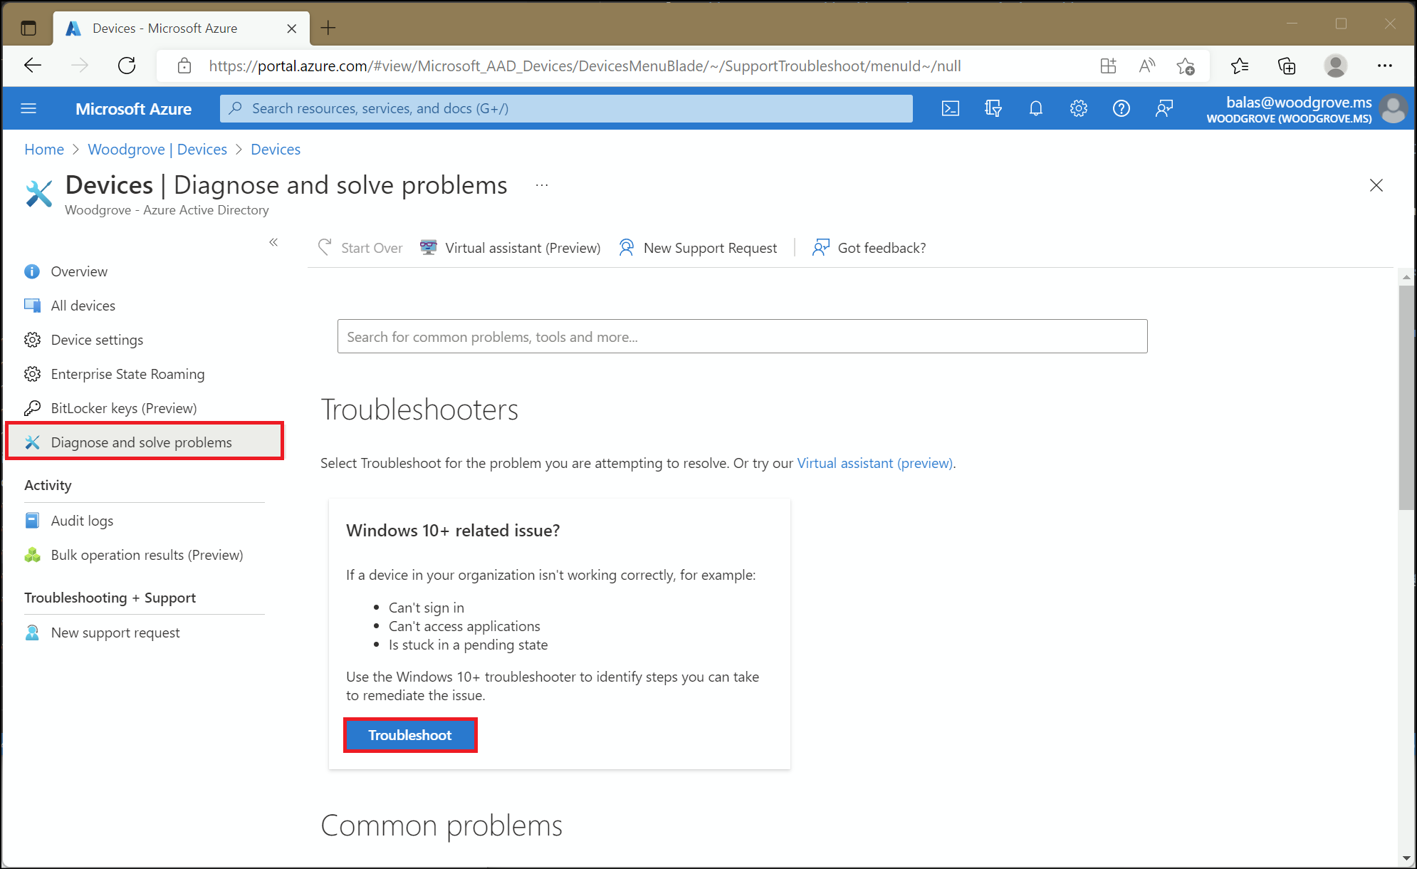Screen dimensions: 1417x869
Task: Go to Home breadcrumb
Action: (44, 150)
